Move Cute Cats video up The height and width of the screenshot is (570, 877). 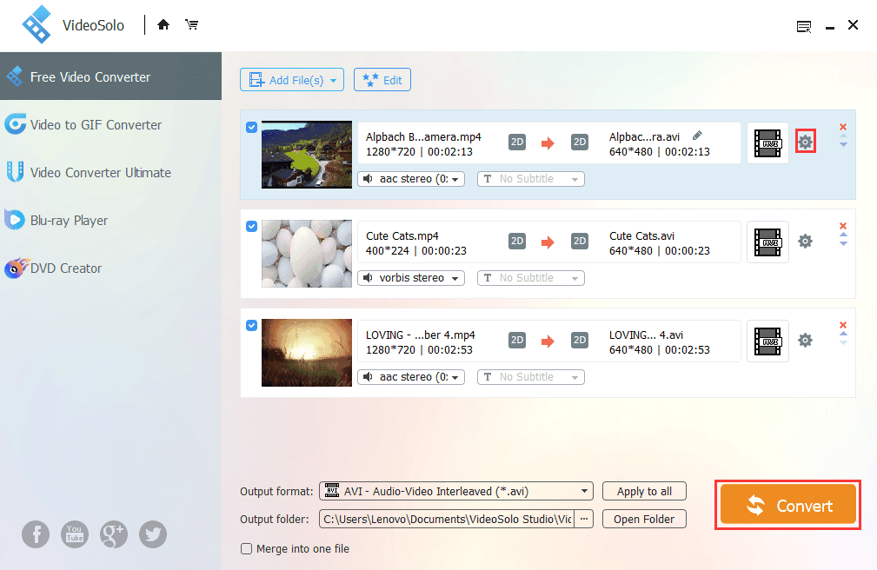click(843, 235)
